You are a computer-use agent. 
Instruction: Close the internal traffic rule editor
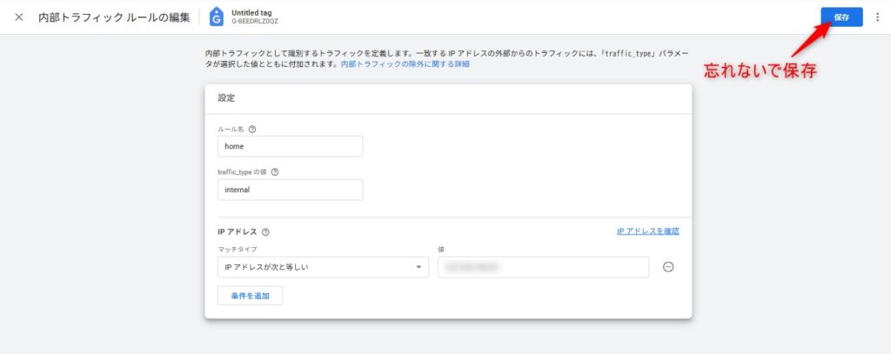click(x=19, y=17)
